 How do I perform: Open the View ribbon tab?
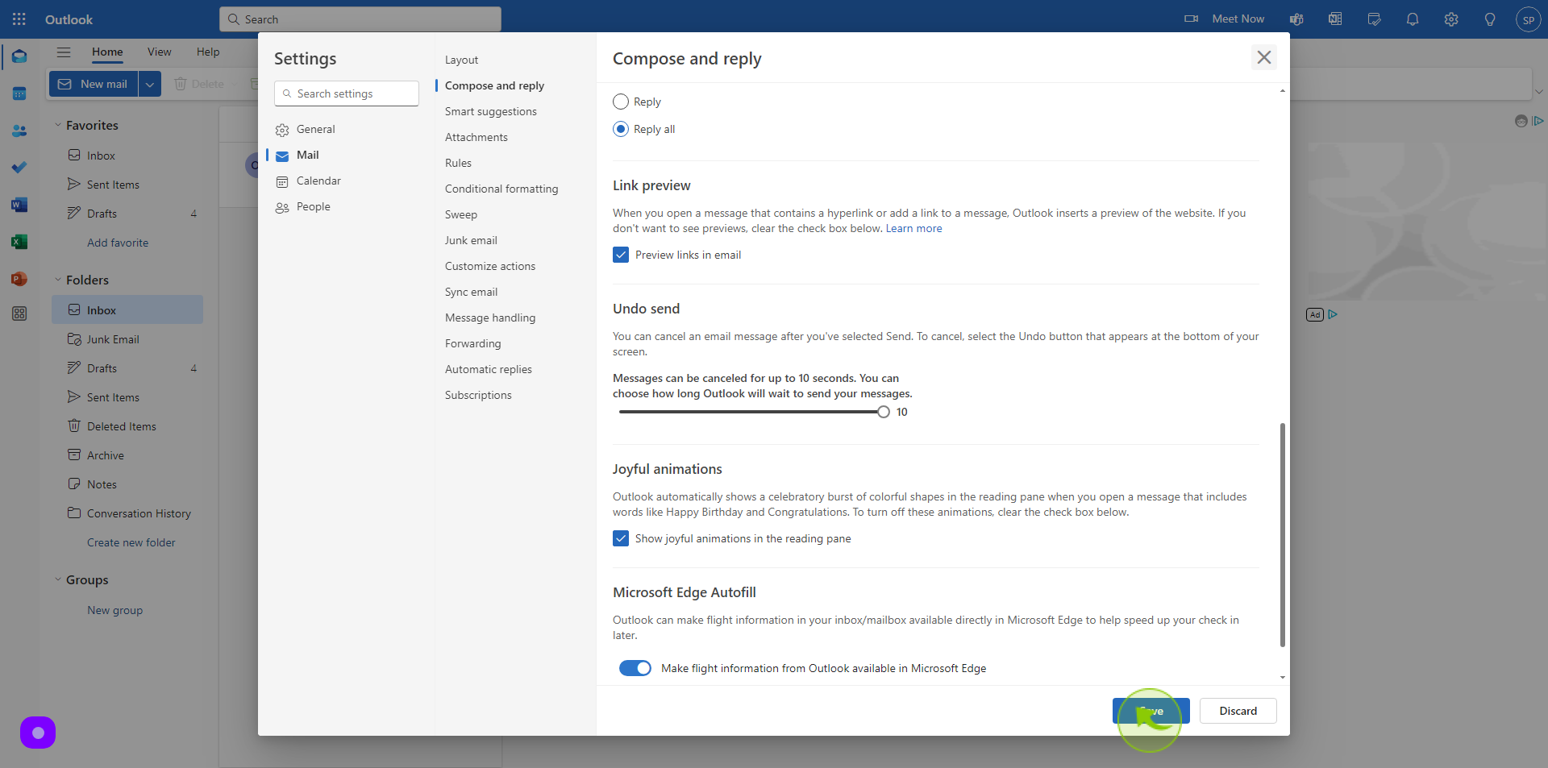click(159, 52)
